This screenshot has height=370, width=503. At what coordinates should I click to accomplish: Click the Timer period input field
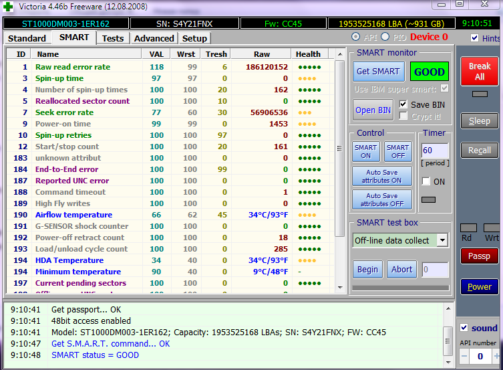pos(434,151)
